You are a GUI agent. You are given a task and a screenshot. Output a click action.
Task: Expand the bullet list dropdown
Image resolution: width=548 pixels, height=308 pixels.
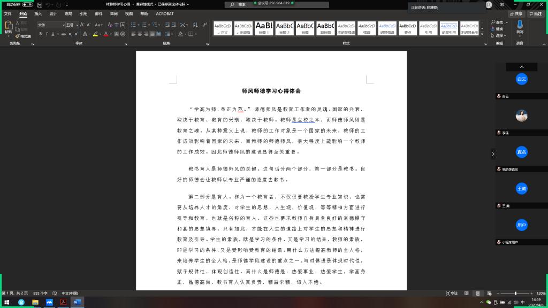[x=139, y=25]
